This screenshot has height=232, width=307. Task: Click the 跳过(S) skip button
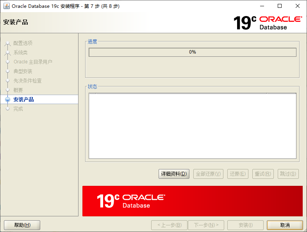pos(288,174)
